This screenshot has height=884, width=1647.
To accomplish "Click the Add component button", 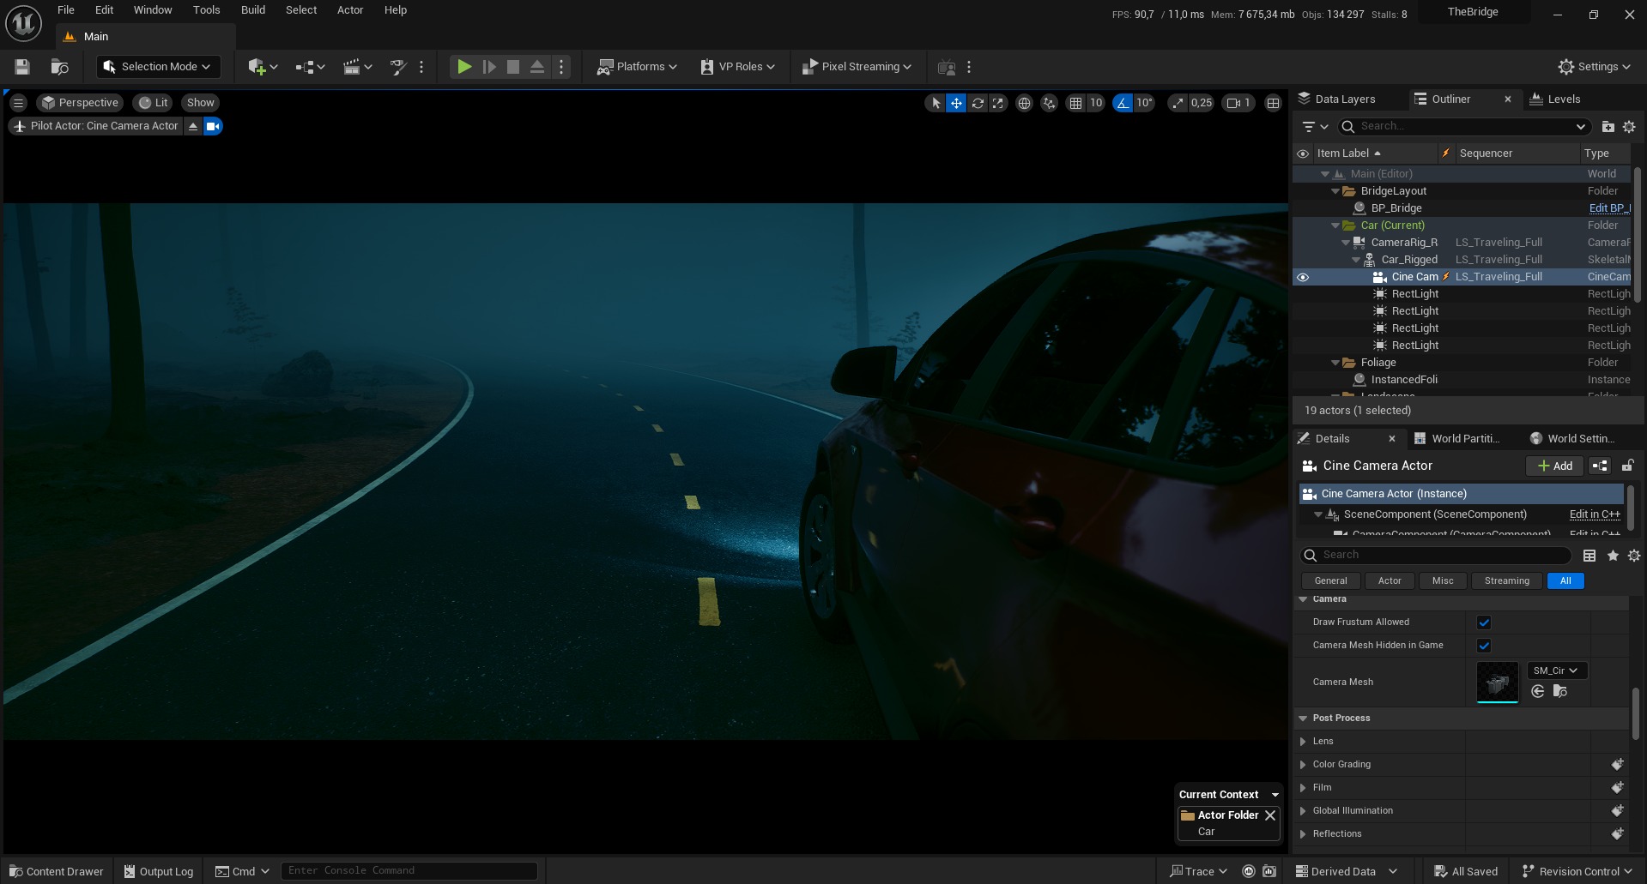I will [x=1554, y=466].
